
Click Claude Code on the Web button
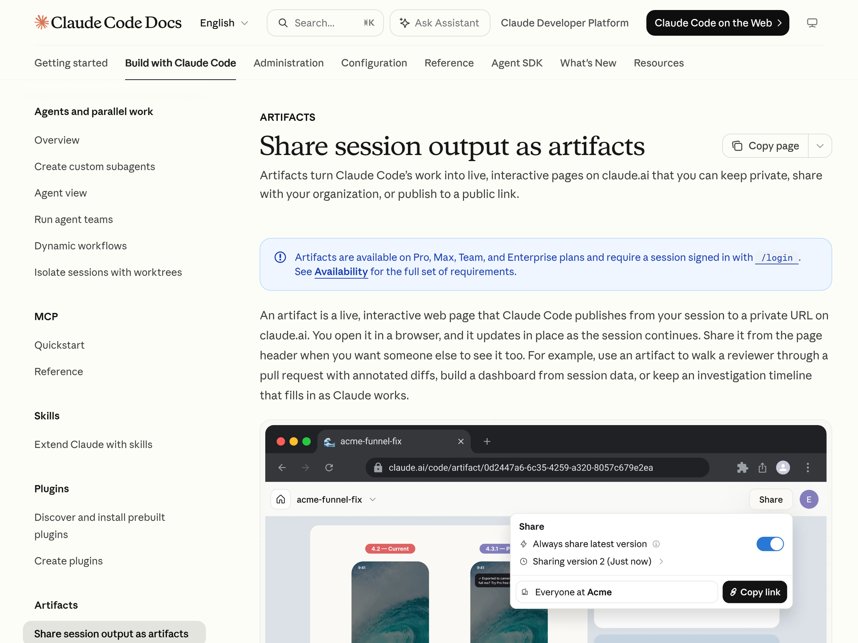coord(718,23)
